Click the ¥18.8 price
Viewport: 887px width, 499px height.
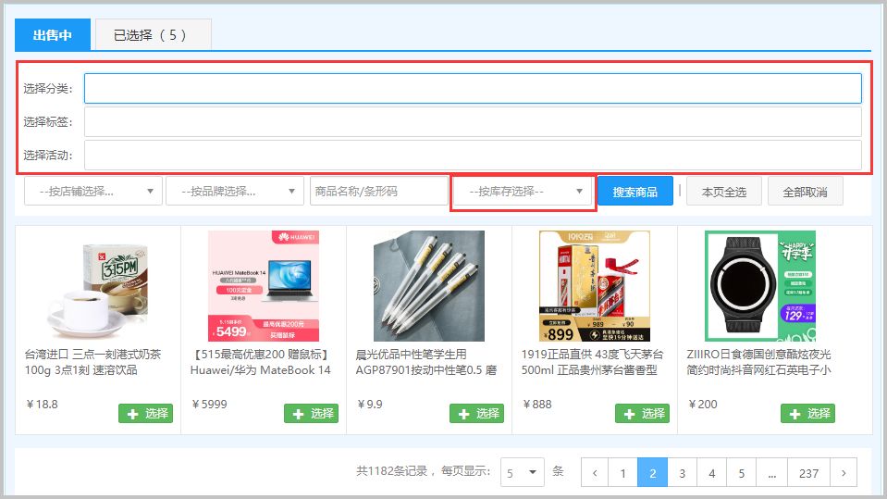(x=42, y=405)
